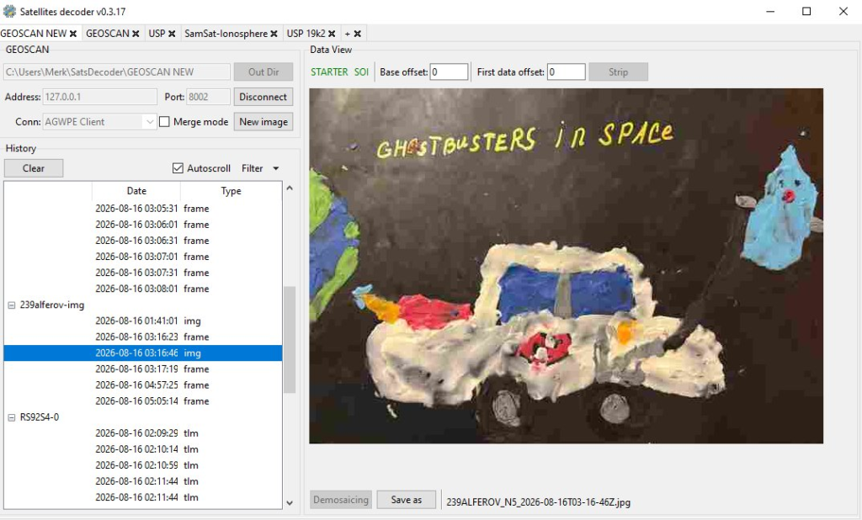Click the Disconnect button
Screen dimensions: 862x520
pos(263,97)
